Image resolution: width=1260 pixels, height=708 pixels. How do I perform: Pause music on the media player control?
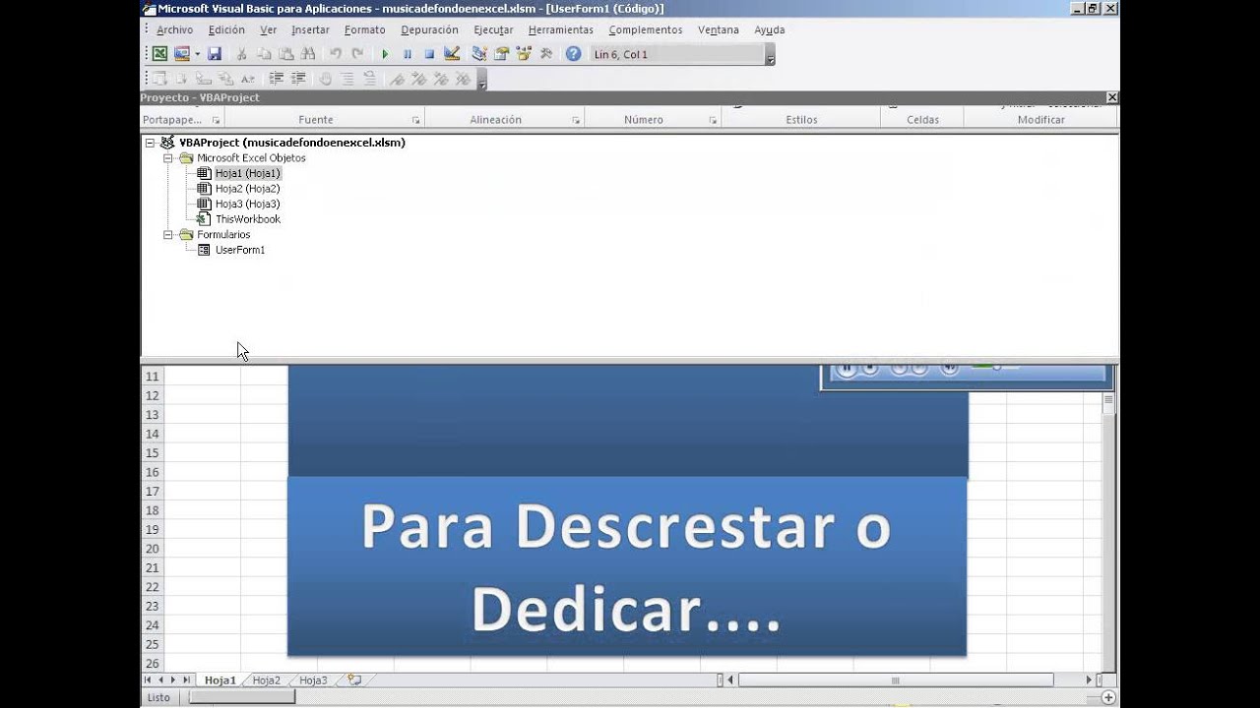coord(847,370)
